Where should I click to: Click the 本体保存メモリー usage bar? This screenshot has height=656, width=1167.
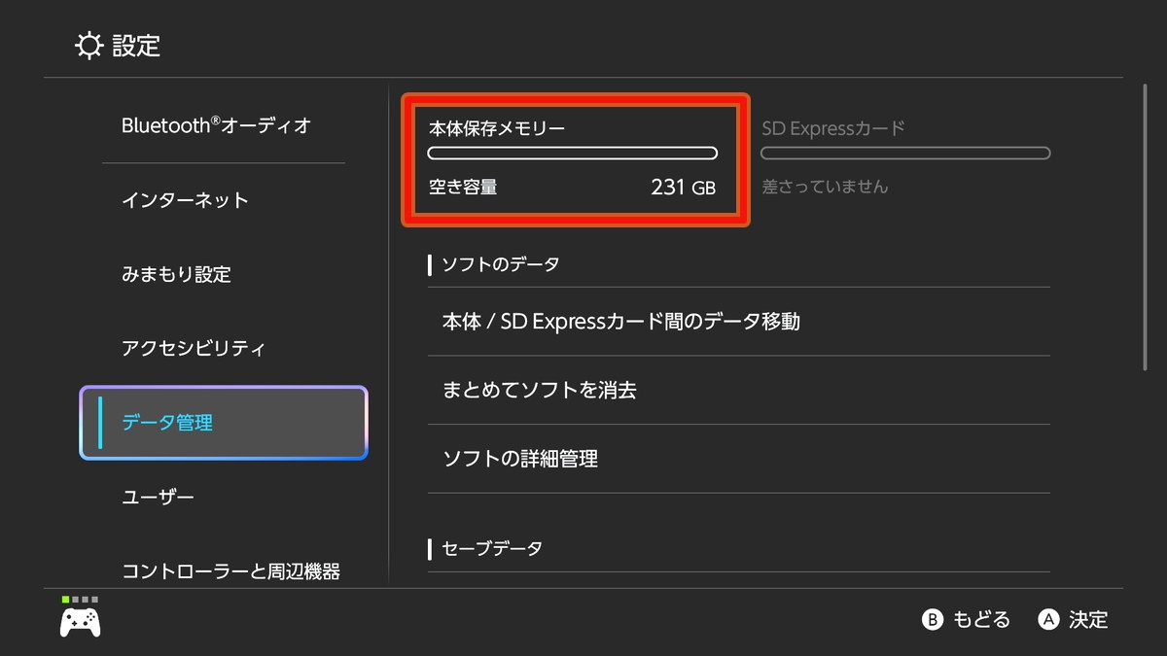pos(573,153)
